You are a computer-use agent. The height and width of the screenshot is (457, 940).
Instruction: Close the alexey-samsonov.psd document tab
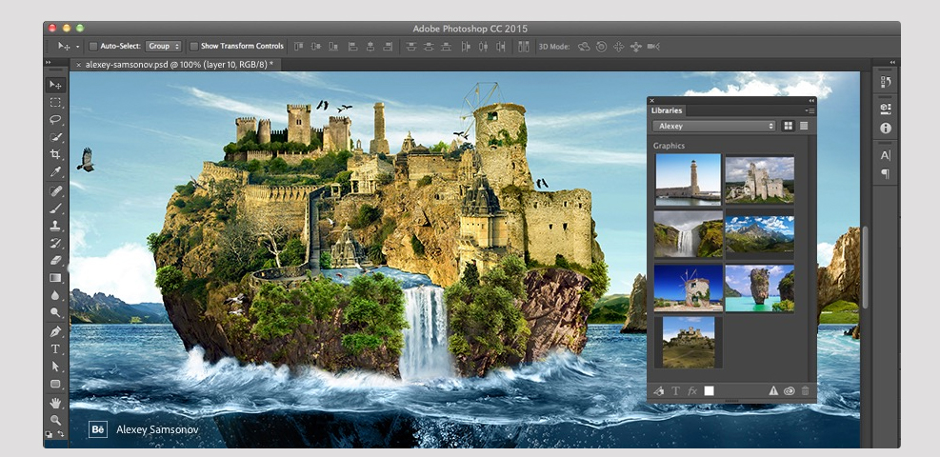78,64
